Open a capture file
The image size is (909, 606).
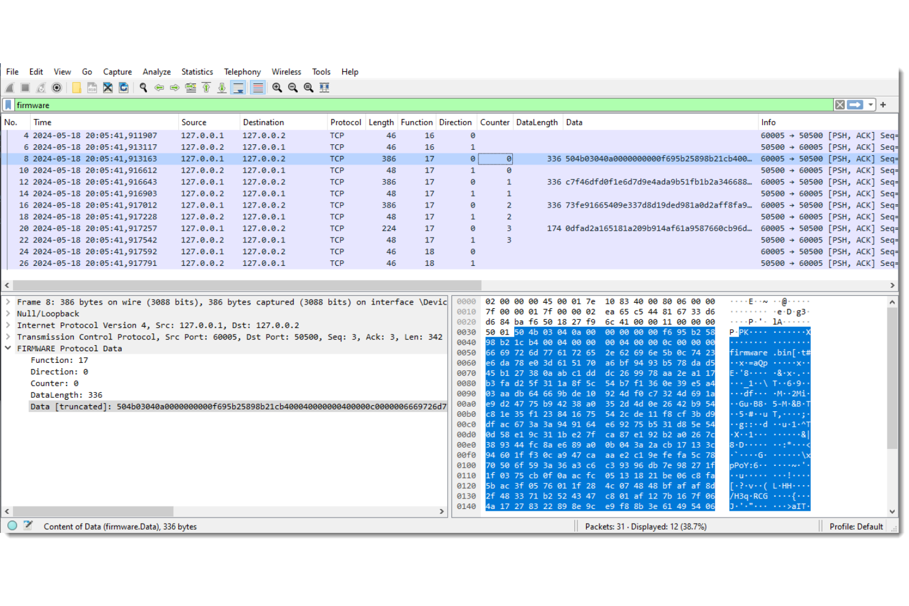pos(76,88)
